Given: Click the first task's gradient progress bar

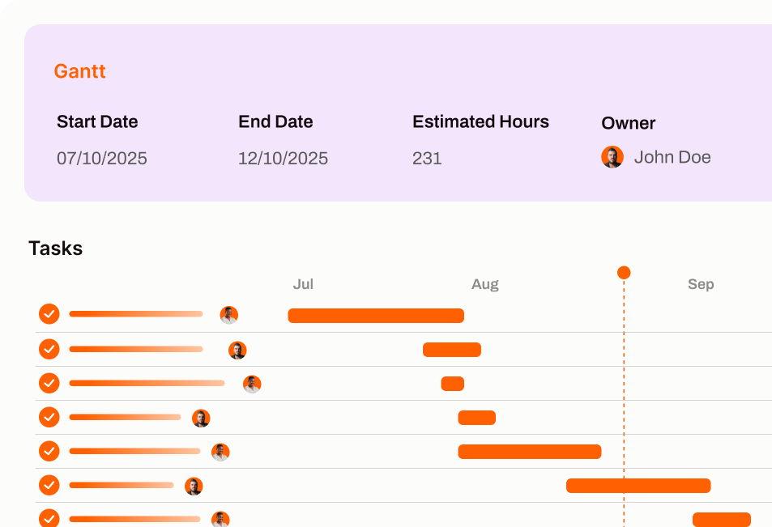Looking at the screenshot, I should tap(135, 314).
